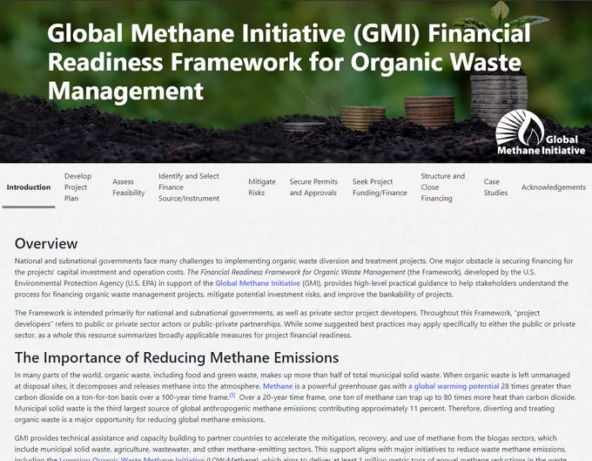Screen dimensions: 592x461
Task: Click the Global Methane Initiative logo
Action: click(x=540, y=133)
